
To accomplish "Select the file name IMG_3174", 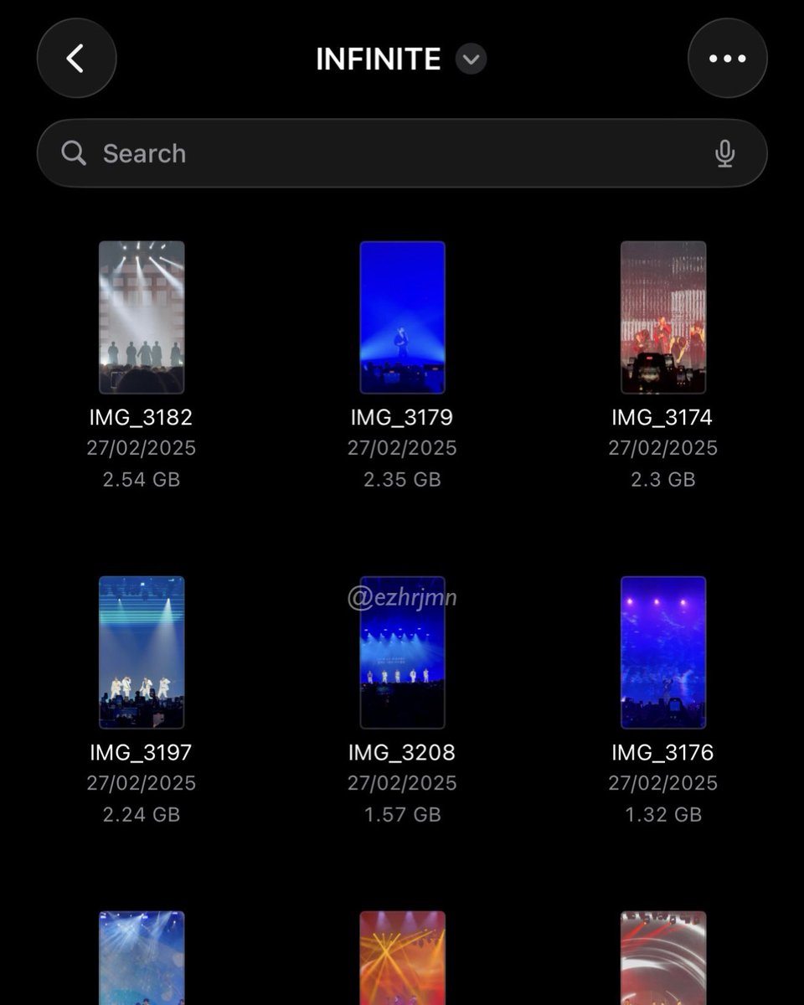I will 663,417.
